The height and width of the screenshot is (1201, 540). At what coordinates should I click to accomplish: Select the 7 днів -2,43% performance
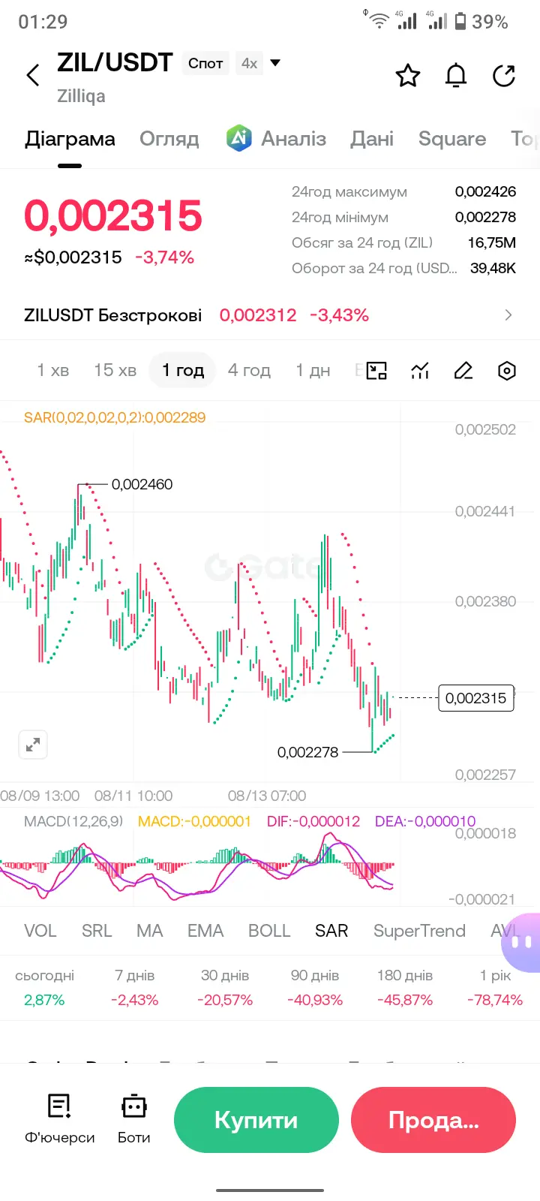click(x=135, y=988)
